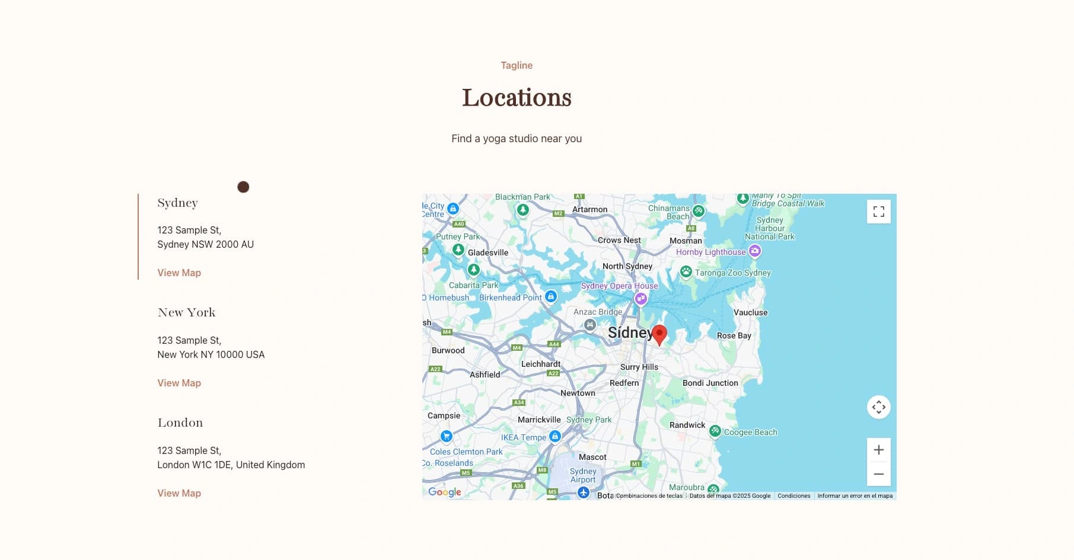This screenshot has width=1074, height=560.
Task: Click the IKEA Tempe shopping marker
Action: [x=554, y=437]
